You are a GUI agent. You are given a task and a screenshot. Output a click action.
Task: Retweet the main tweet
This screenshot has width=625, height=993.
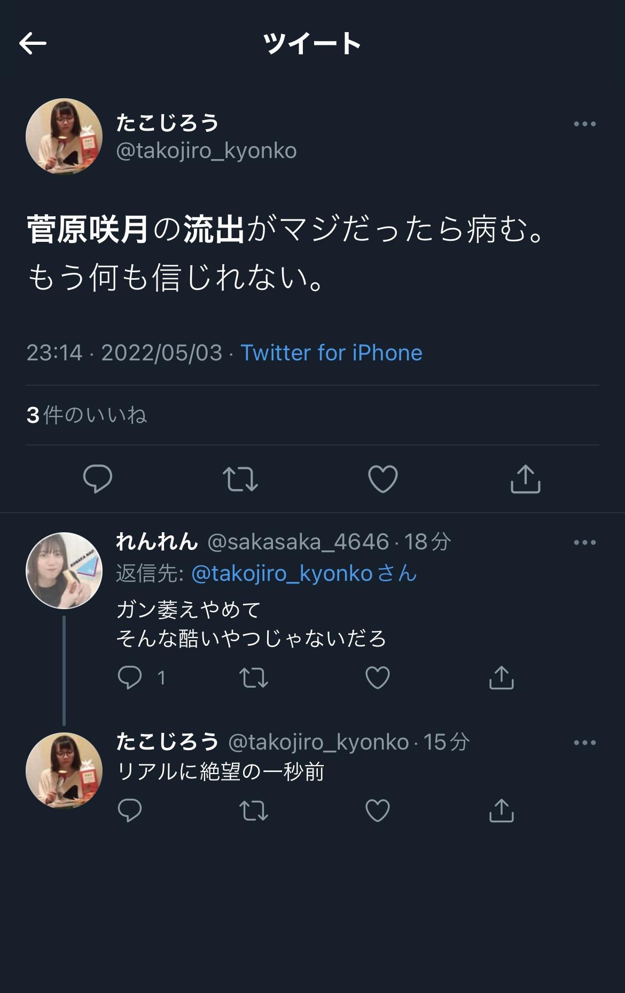(240, 478)
